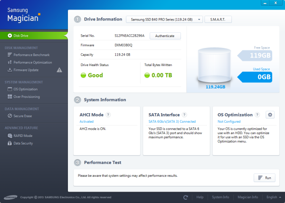Expand the Samsung SSD 840 PRO drive dropdown
285x203 pixels.
[164, 19]
